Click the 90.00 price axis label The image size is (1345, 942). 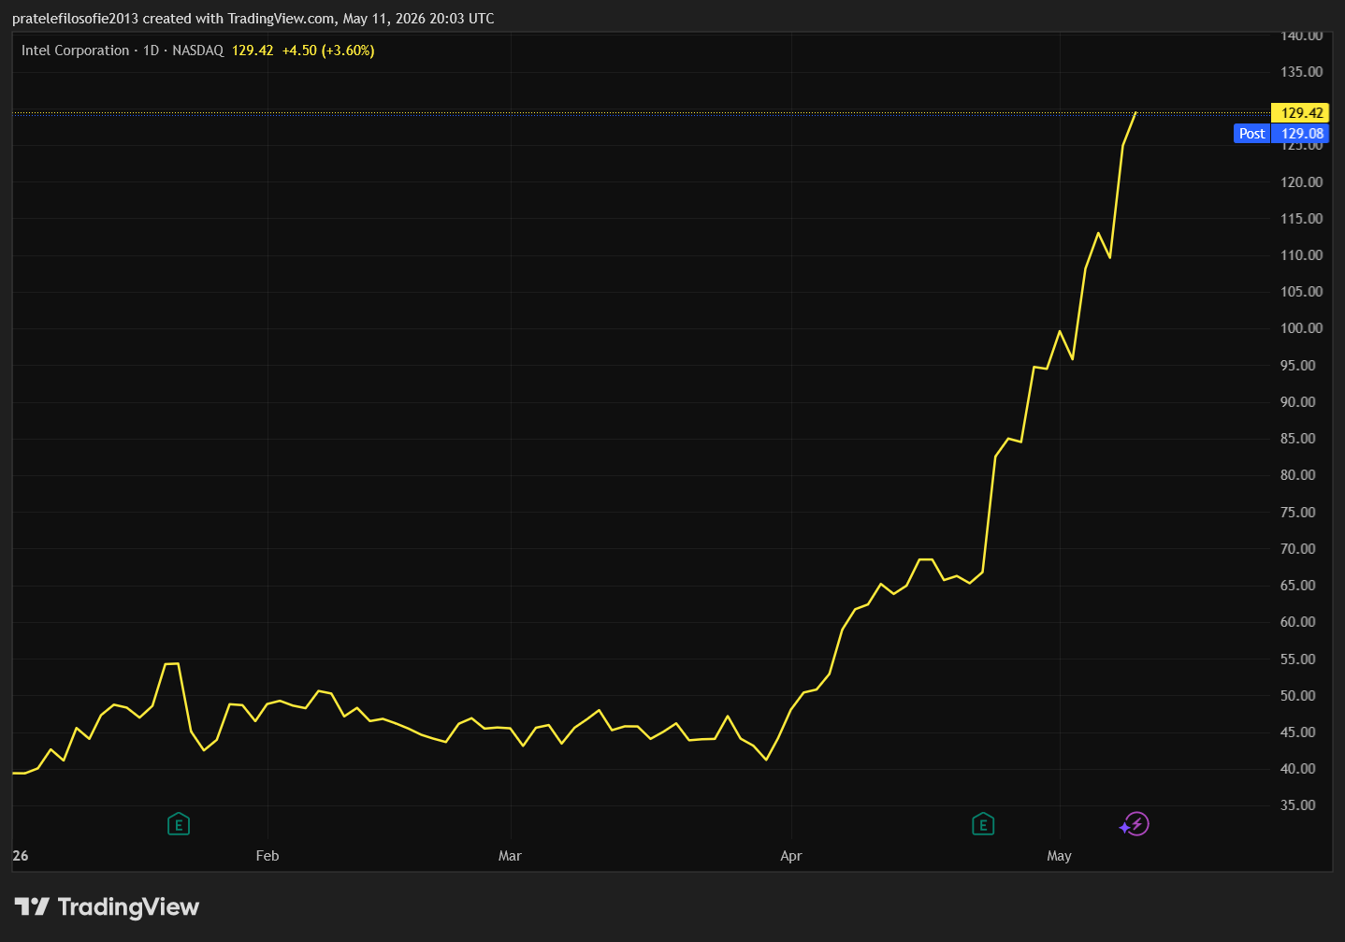(x=1297, y=402)
